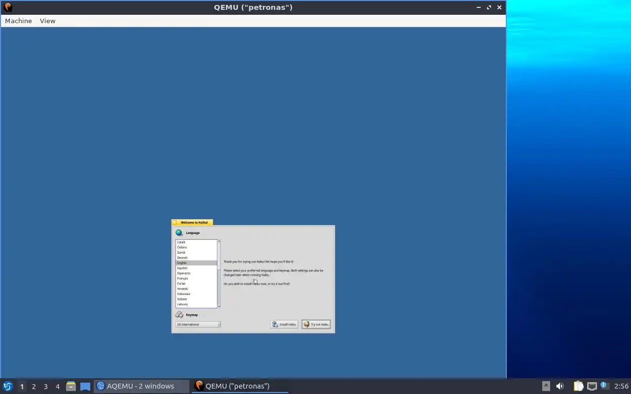Click the QEMU logo icon in title bar
This screenshot has height=394, width=631.
click(7, 7)
